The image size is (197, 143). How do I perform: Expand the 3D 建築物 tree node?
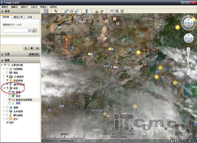click(4, 76)
